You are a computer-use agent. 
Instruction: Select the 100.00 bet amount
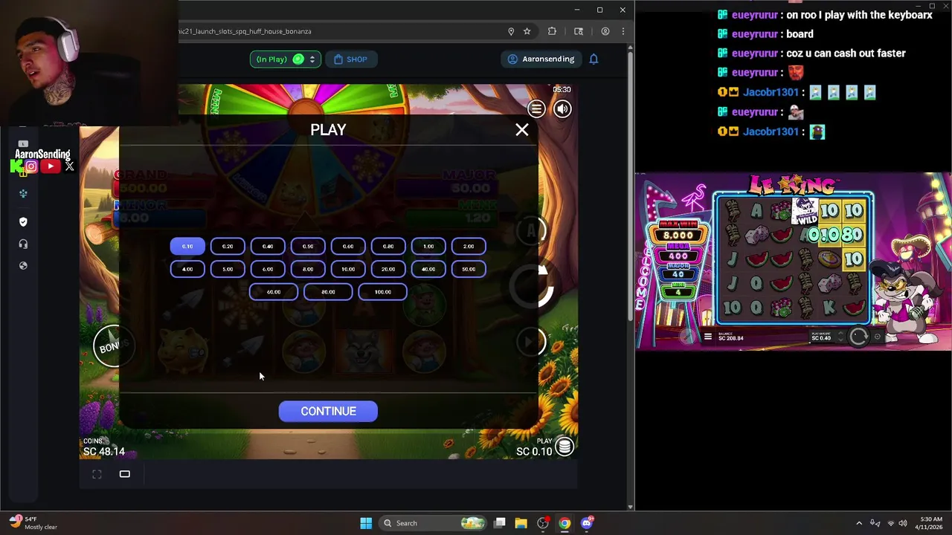click(x=383, y=292)
